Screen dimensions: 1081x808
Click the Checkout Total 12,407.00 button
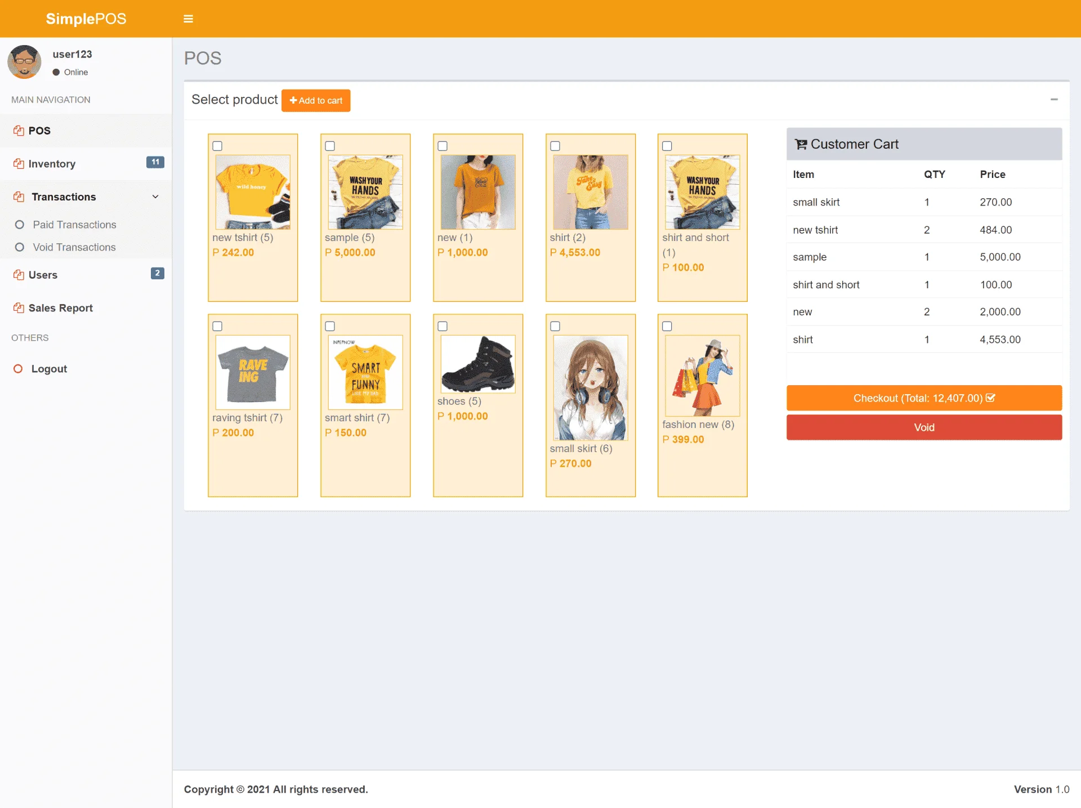click(924, 398)
